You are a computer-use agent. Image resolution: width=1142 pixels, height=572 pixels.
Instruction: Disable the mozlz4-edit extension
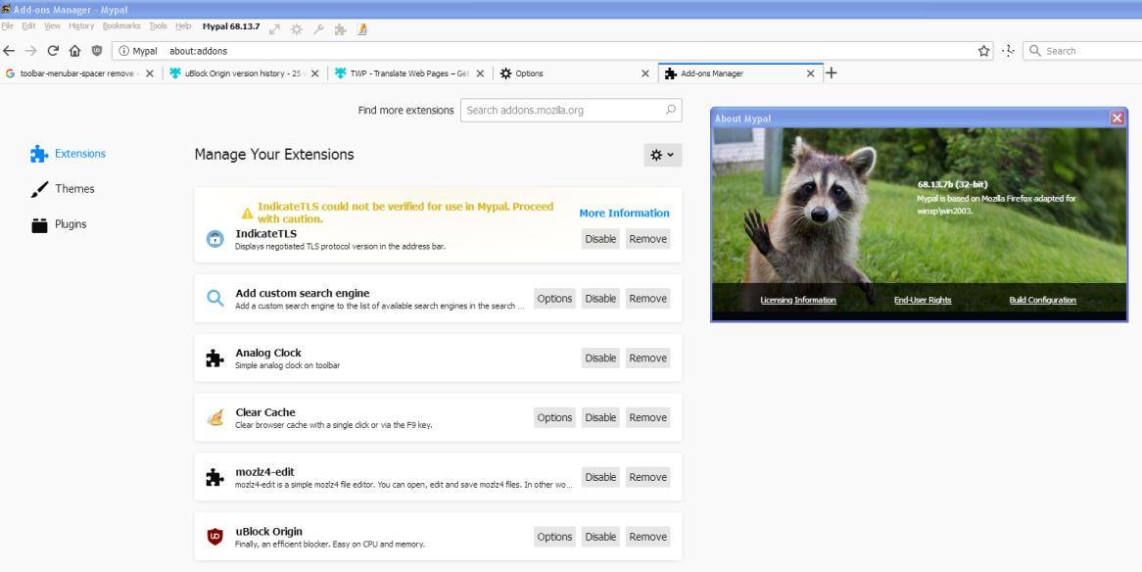pyautogui.click(x=600, y=477)
